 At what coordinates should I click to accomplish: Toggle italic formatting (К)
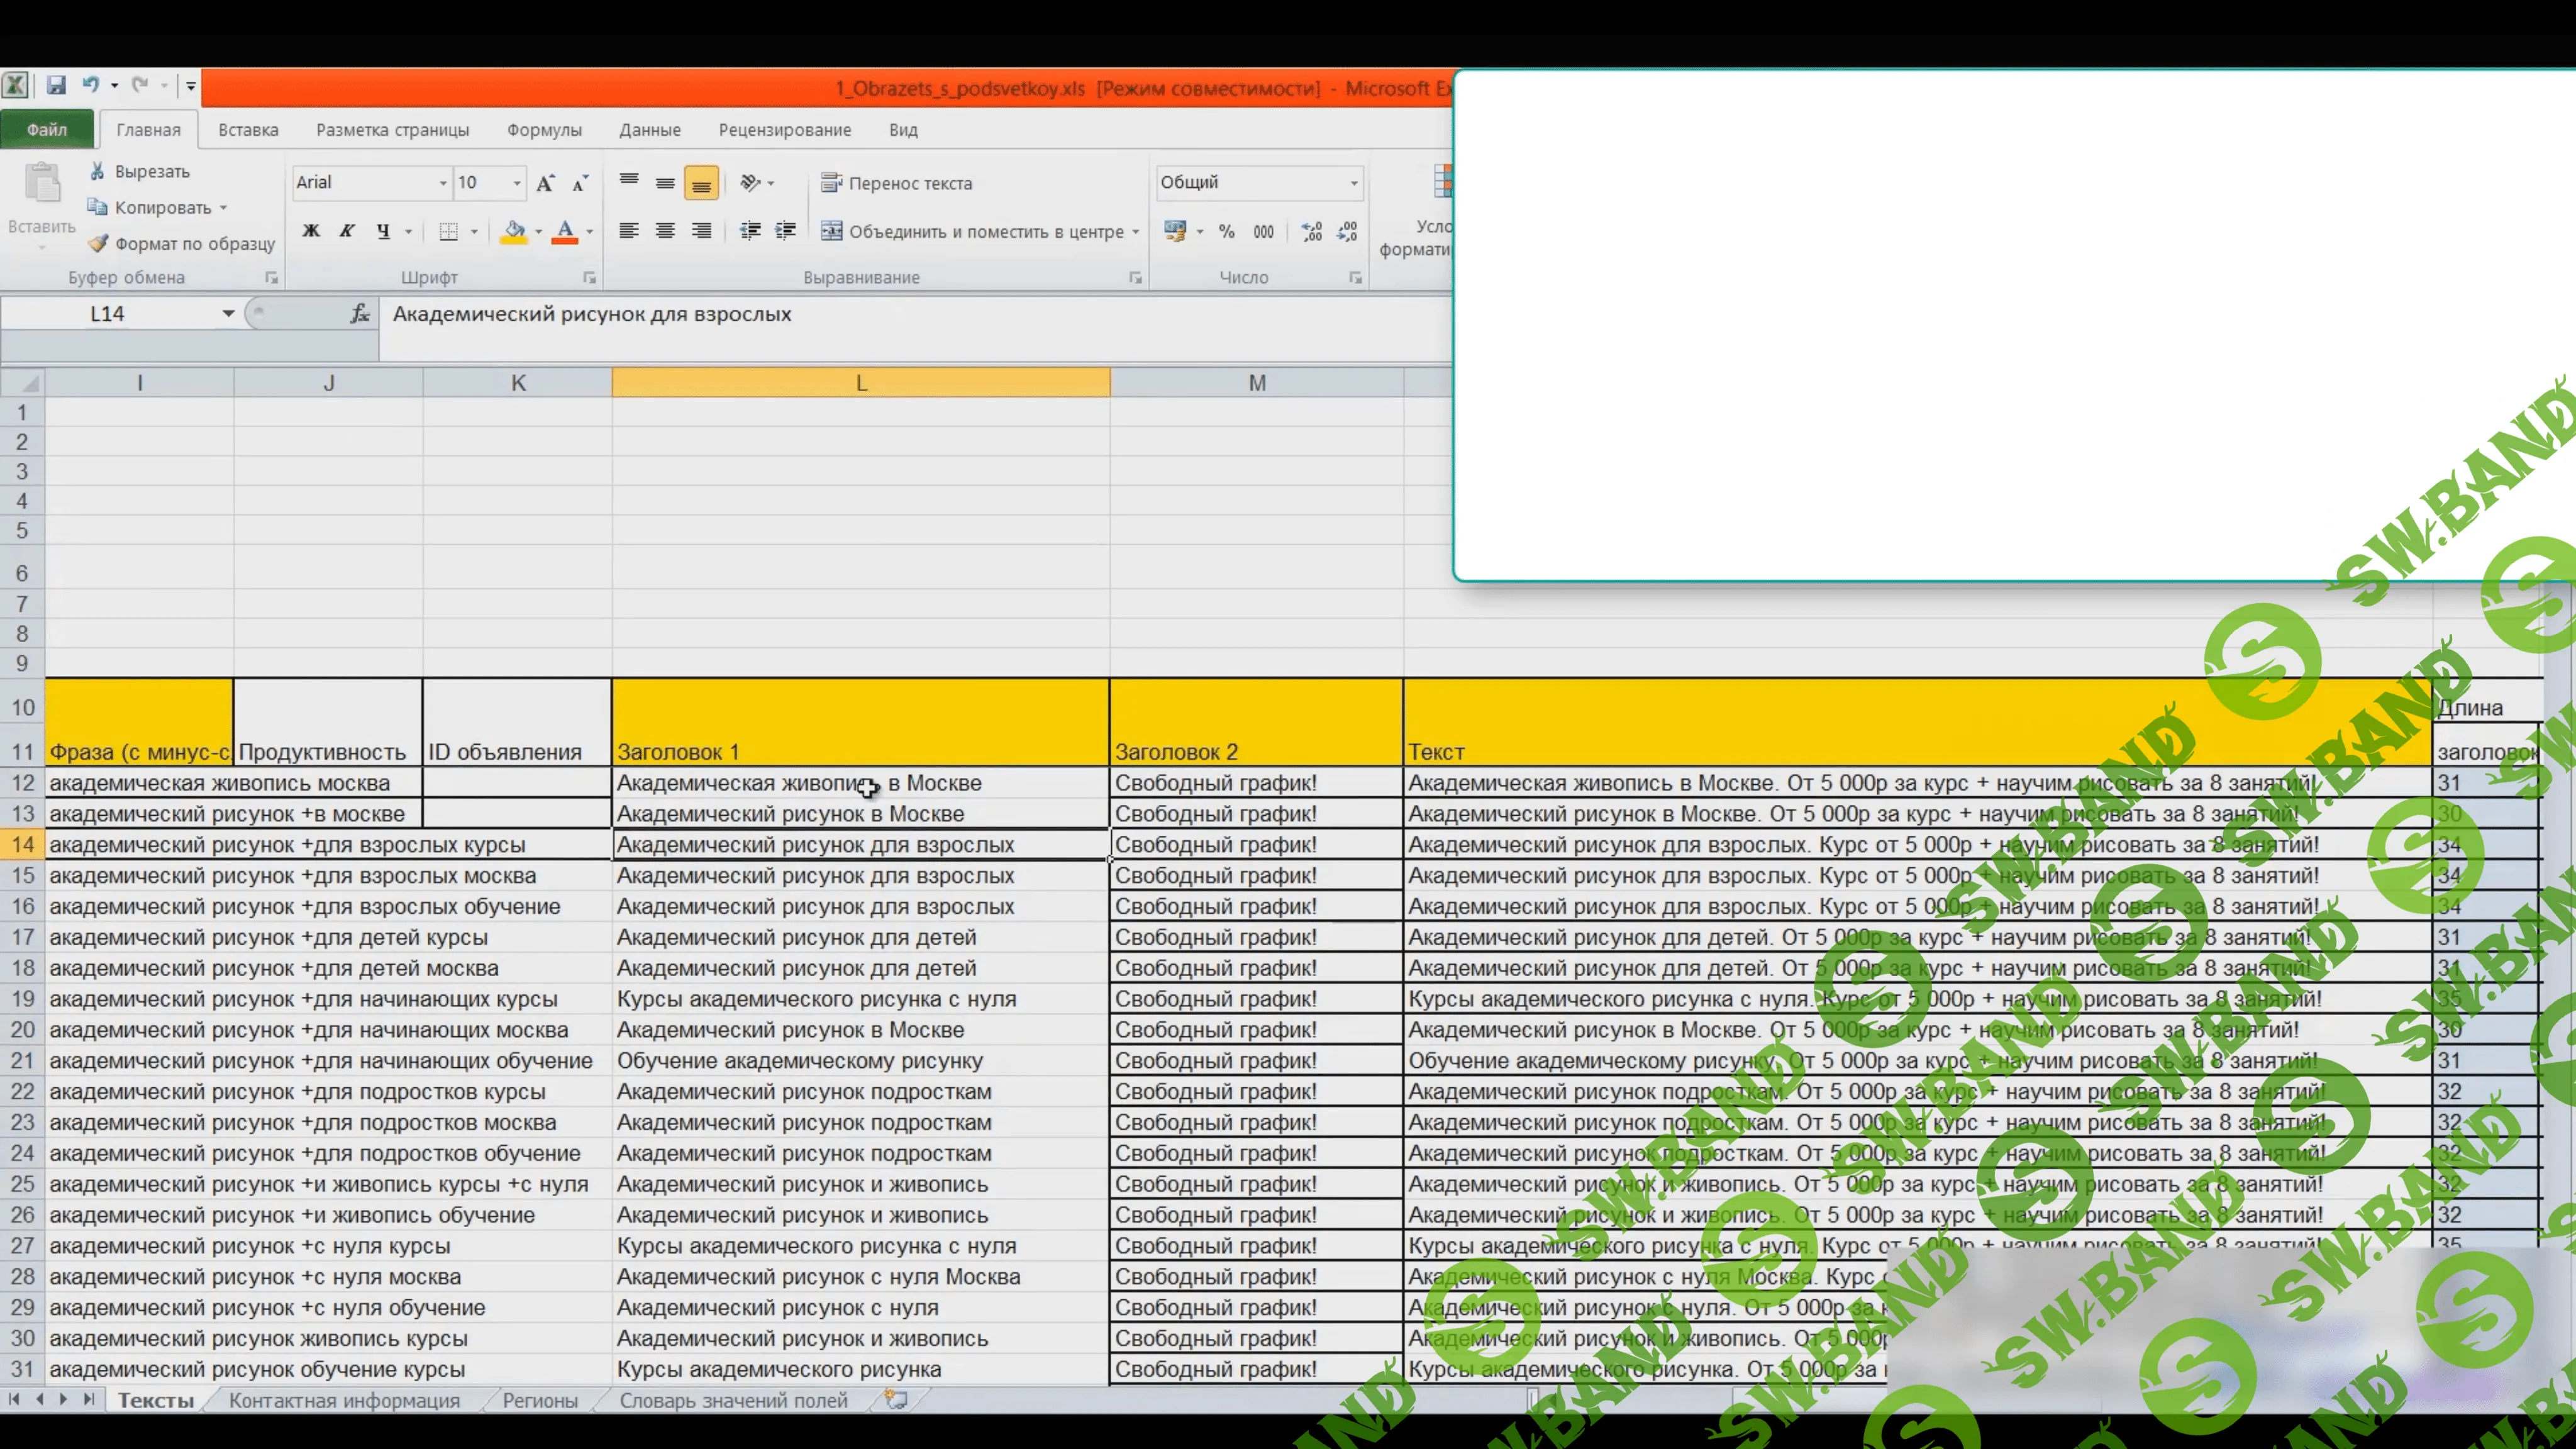(347, 231)
